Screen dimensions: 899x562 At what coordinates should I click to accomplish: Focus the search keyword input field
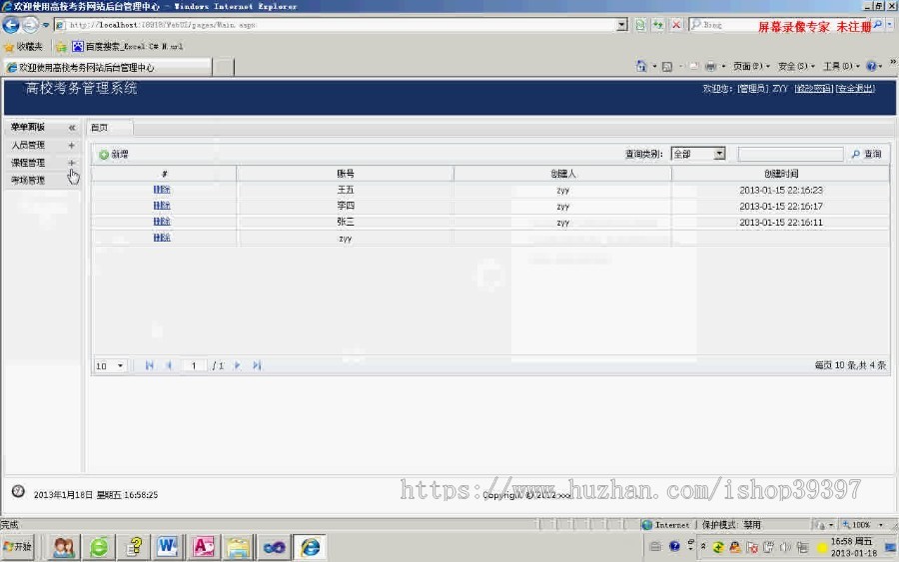point(790,154)
